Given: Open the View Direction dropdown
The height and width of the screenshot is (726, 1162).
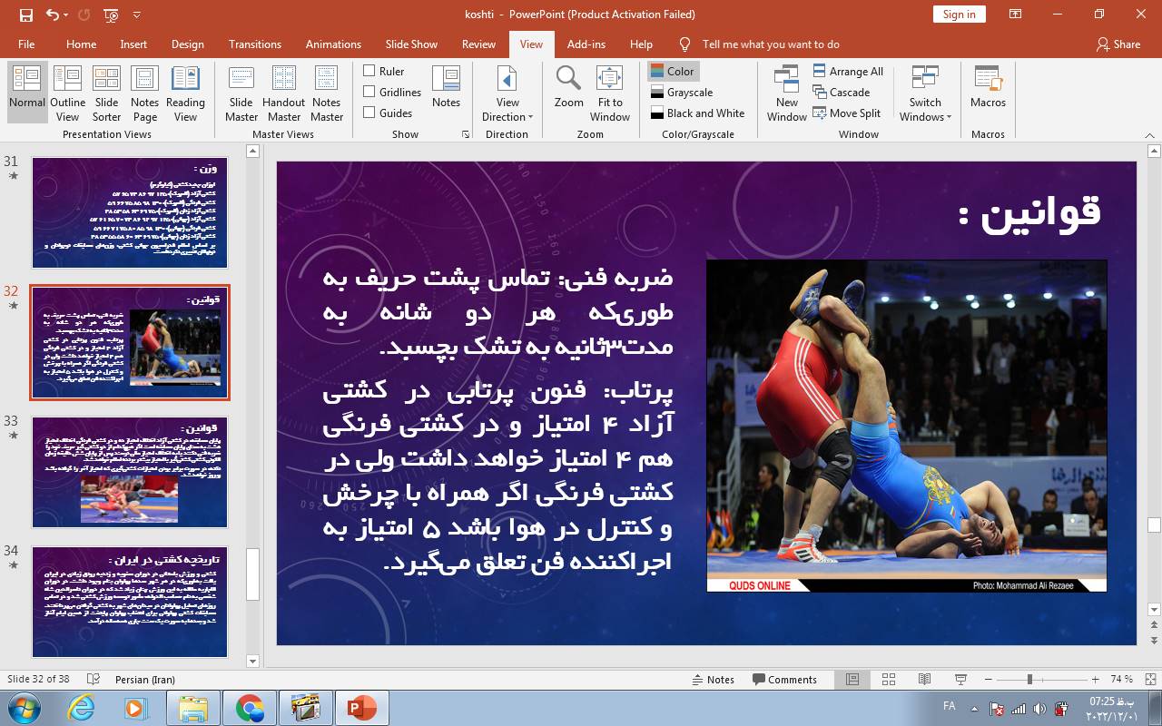Looking at the screenshot, I should (x=507, y=94).
